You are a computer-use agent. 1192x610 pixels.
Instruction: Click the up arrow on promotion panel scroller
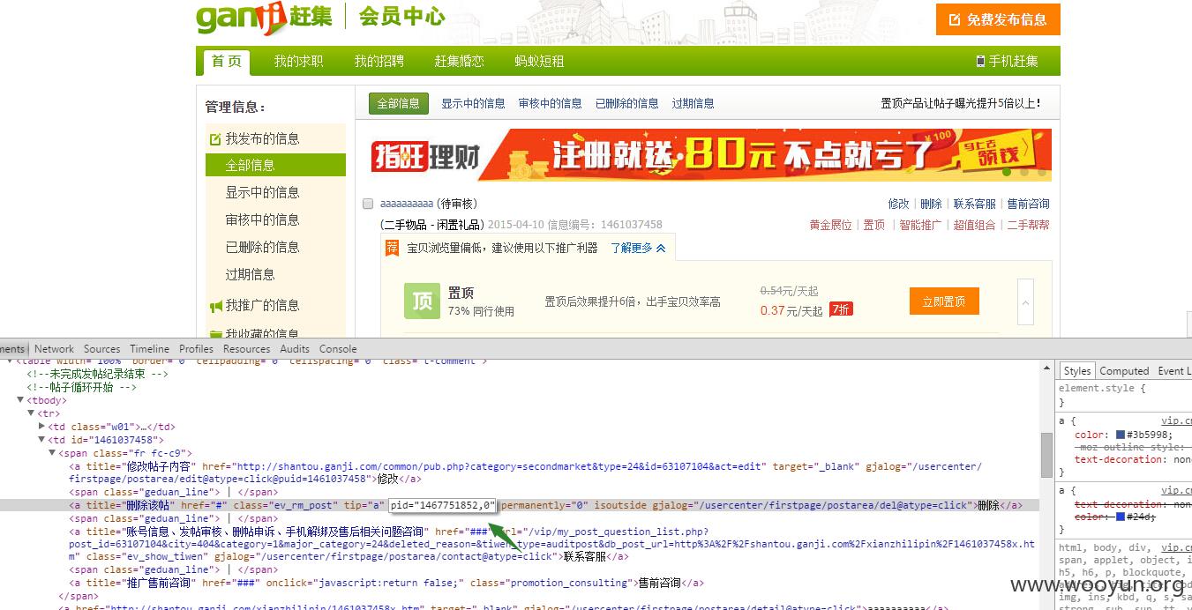point(1025,301)
